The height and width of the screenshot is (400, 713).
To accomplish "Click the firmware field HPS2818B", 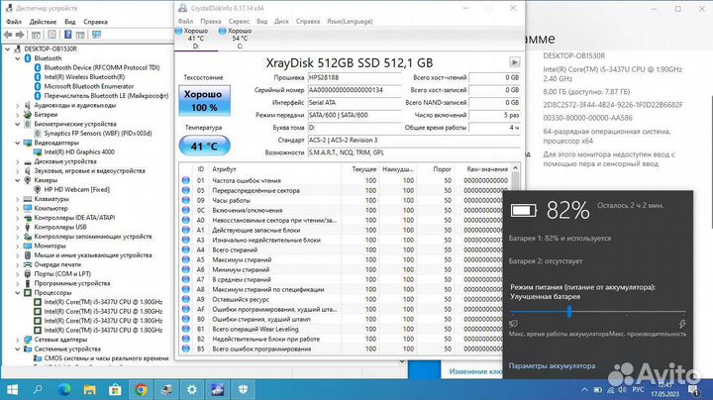I will [355, 78].
